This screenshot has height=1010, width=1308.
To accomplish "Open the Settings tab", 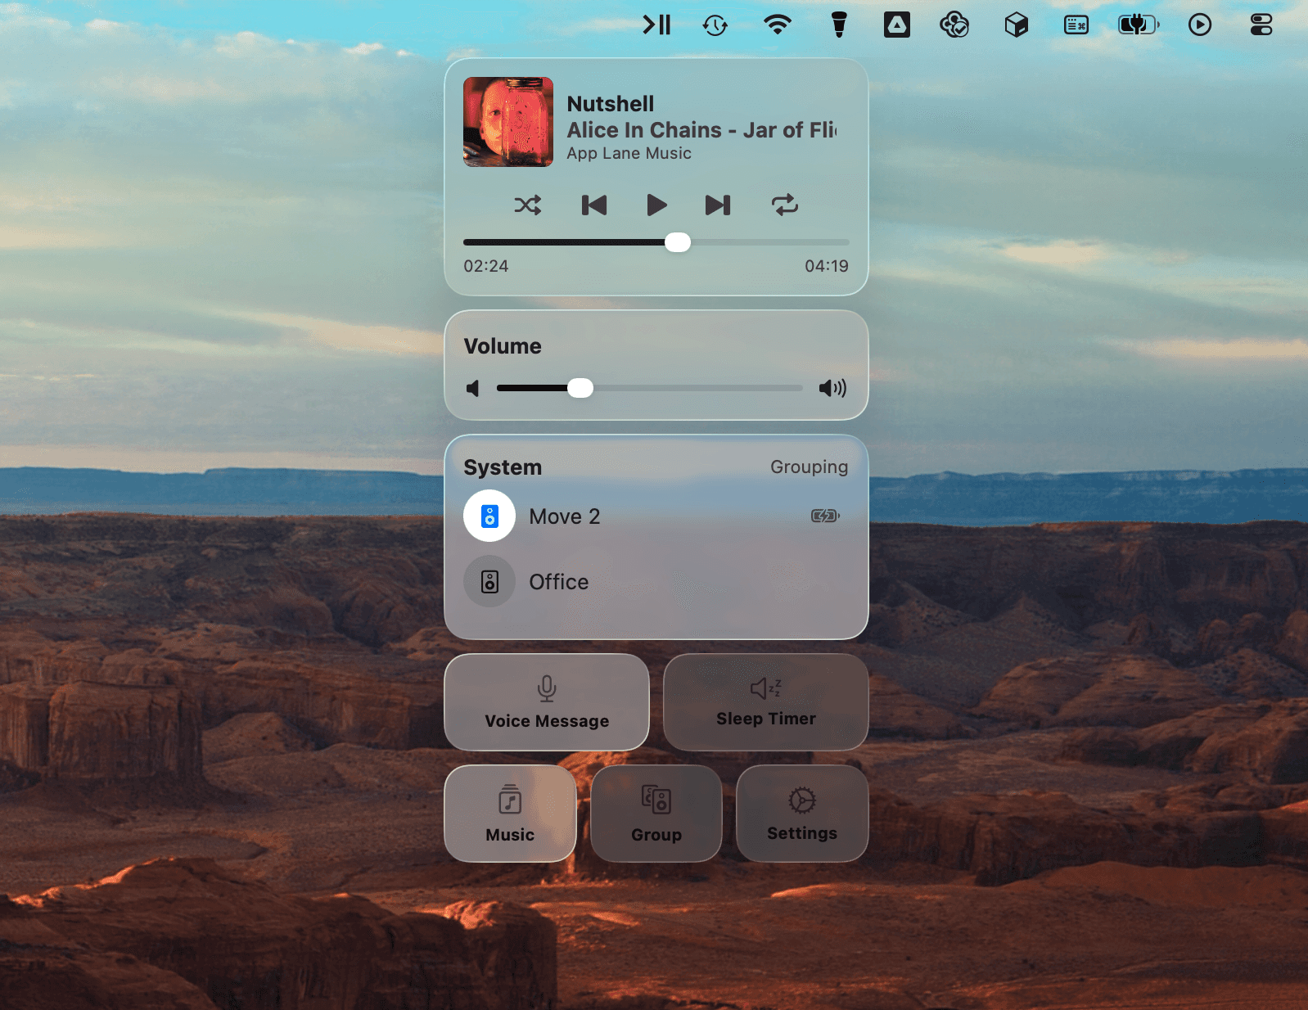I will tap(802, 814).
